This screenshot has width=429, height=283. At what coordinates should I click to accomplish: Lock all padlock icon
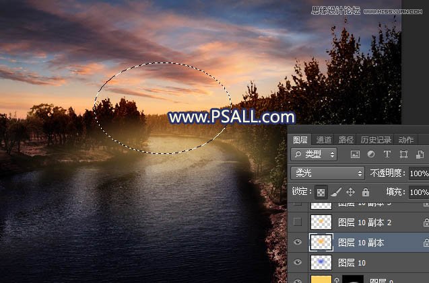[366, 192]
